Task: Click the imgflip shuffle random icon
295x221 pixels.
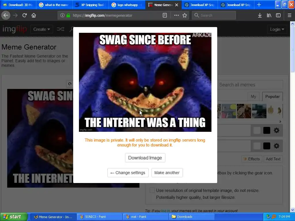Action: point(60,29)
